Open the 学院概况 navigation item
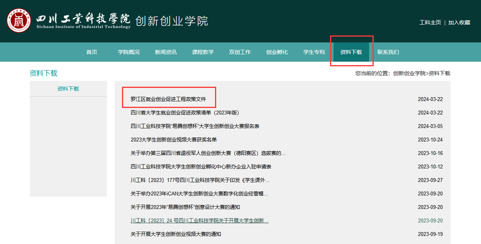 [129, 52]
